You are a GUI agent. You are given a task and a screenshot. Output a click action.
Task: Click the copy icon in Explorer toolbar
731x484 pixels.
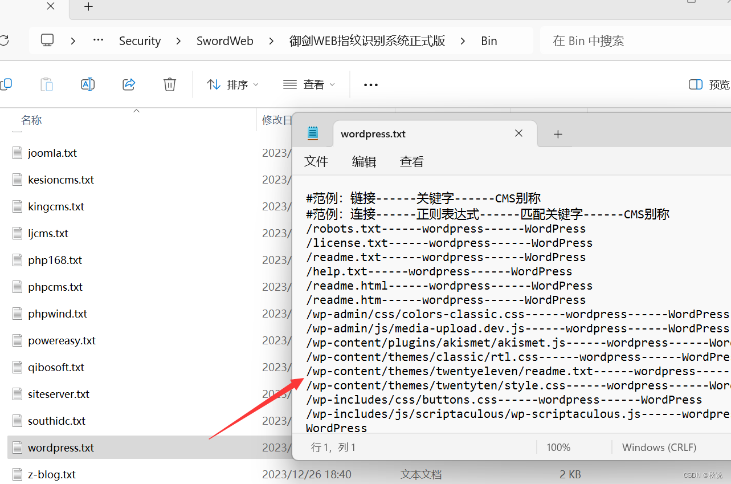[x=6, y=84]
